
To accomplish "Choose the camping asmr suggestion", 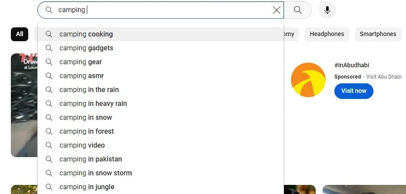I will tap(161, 76).
